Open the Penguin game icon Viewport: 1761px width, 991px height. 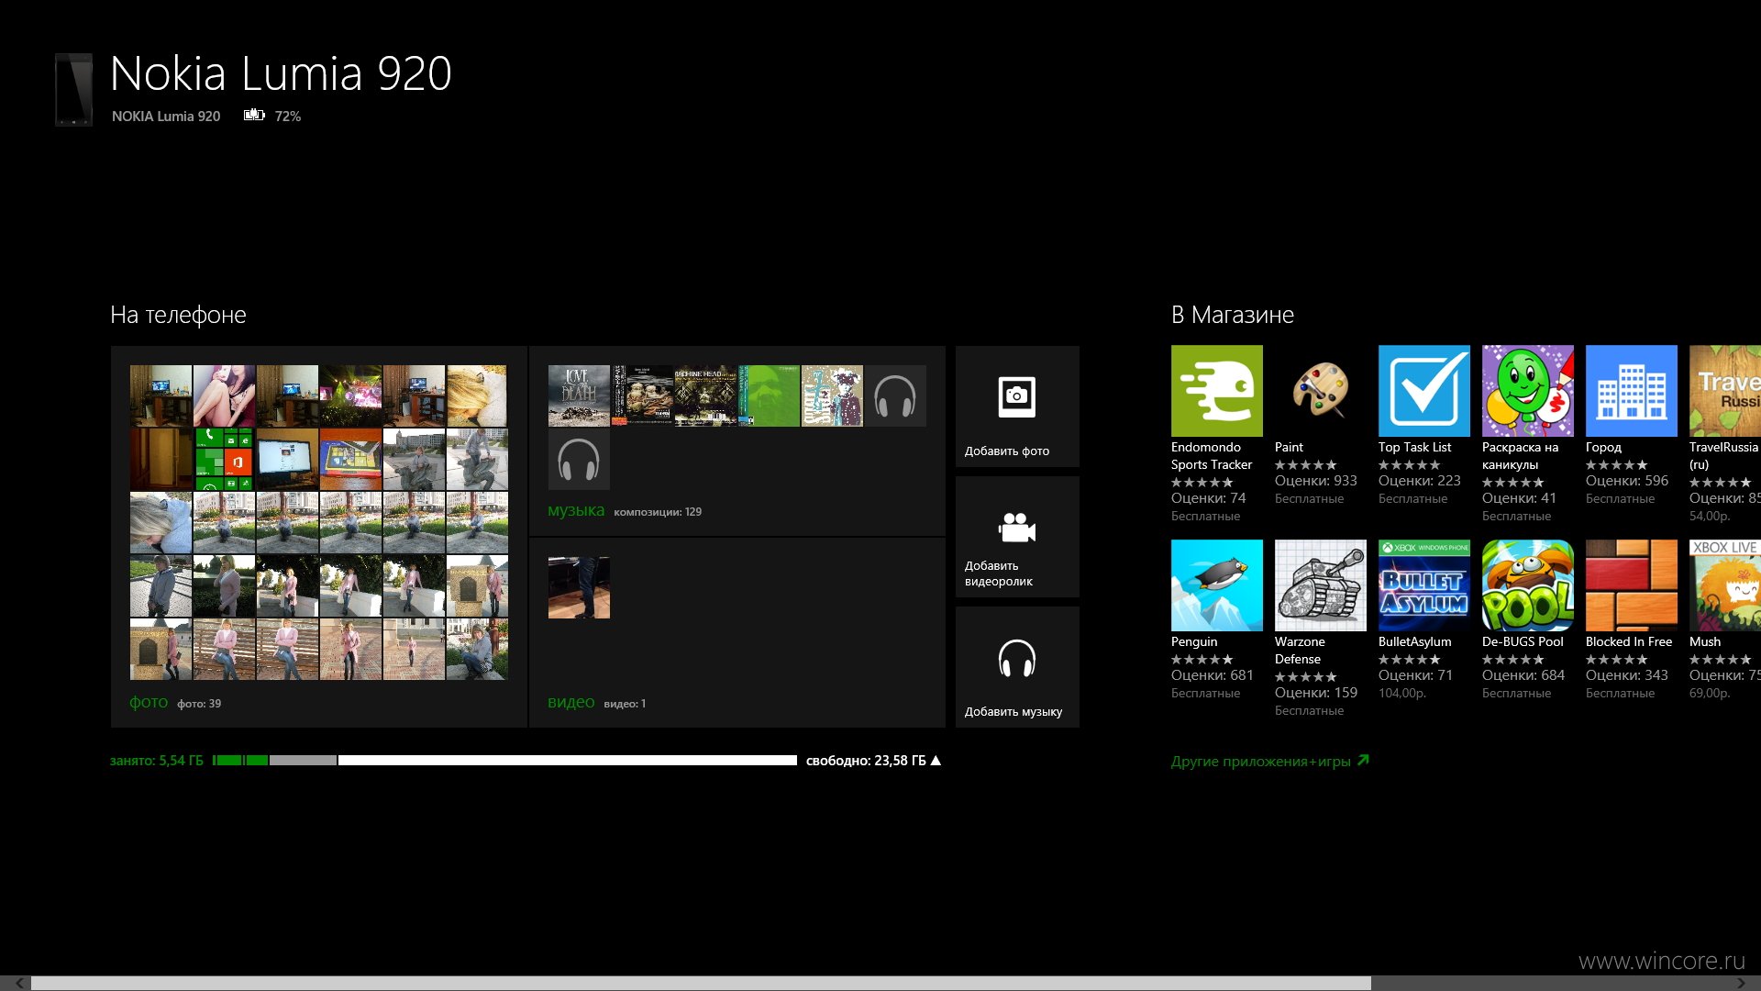[x=1216, y=585]
